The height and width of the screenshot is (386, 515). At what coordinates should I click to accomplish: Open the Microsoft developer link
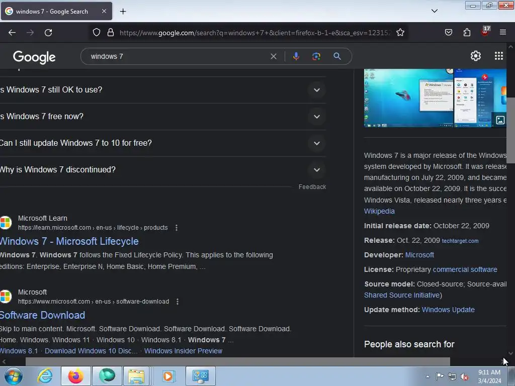point(419,255)
